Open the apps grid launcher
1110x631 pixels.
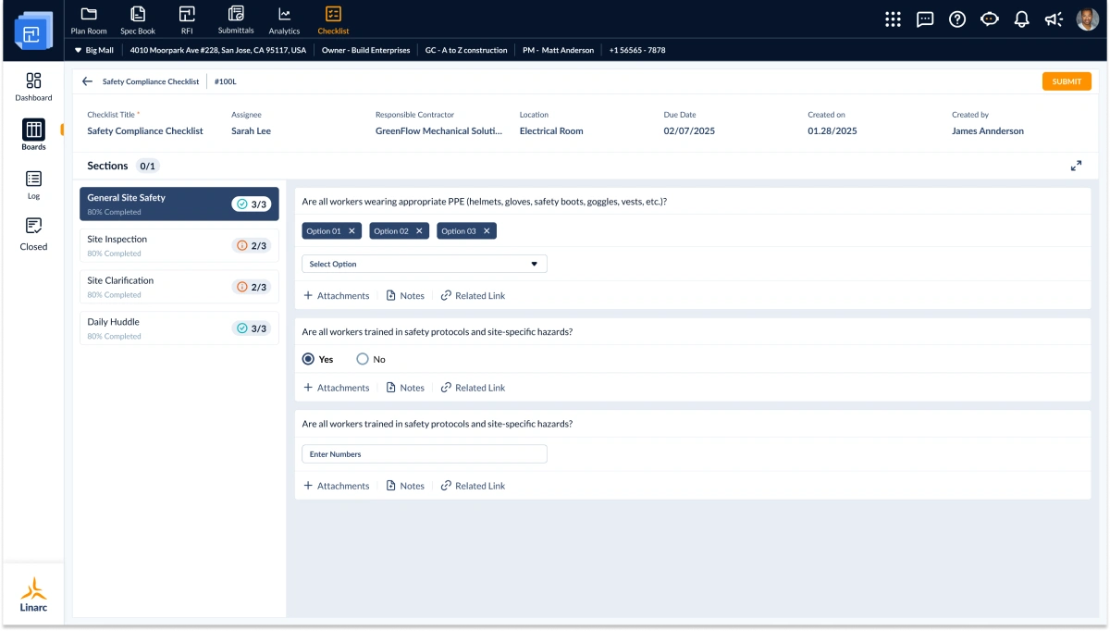click(x=893, y=19)
